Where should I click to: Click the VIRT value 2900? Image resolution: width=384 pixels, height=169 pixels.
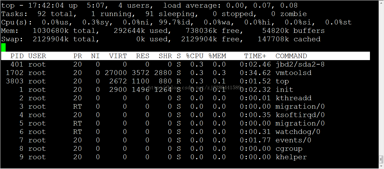[x=118, y=90]
